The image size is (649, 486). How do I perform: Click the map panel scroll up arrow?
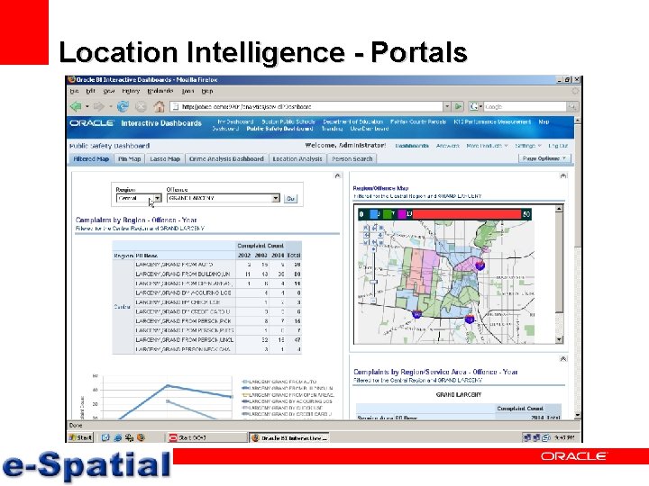559,209
